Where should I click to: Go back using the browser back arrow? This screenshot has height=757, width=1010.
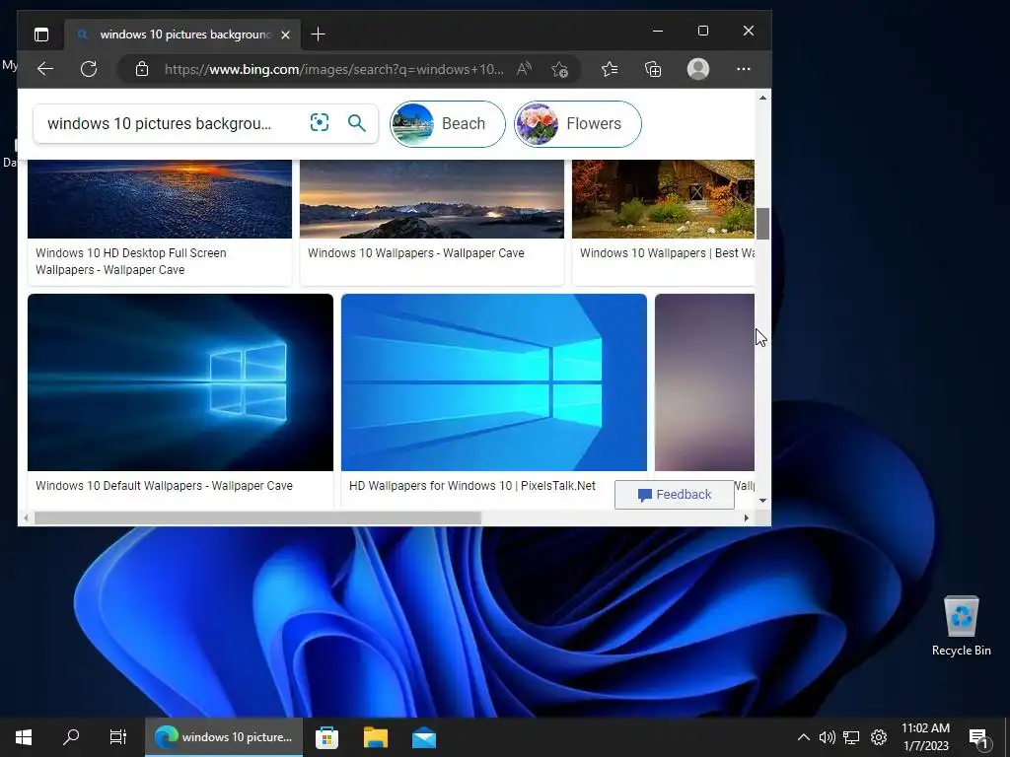point(45,69)
